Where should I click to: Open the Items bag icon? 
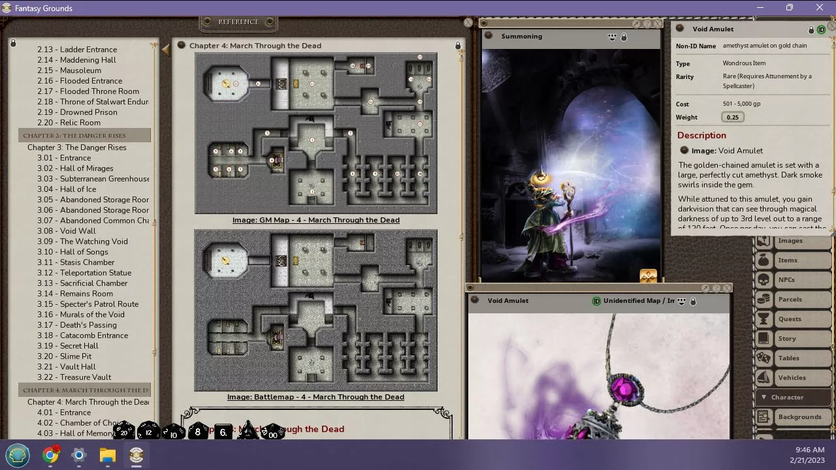tap(763, 260)
